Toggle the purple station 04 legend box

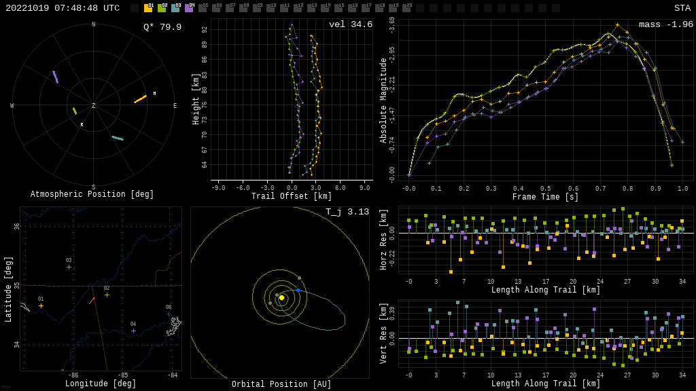point(189,8)
